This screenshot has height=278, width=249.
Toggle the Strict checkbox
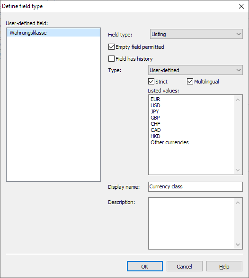tap(151, 82)
